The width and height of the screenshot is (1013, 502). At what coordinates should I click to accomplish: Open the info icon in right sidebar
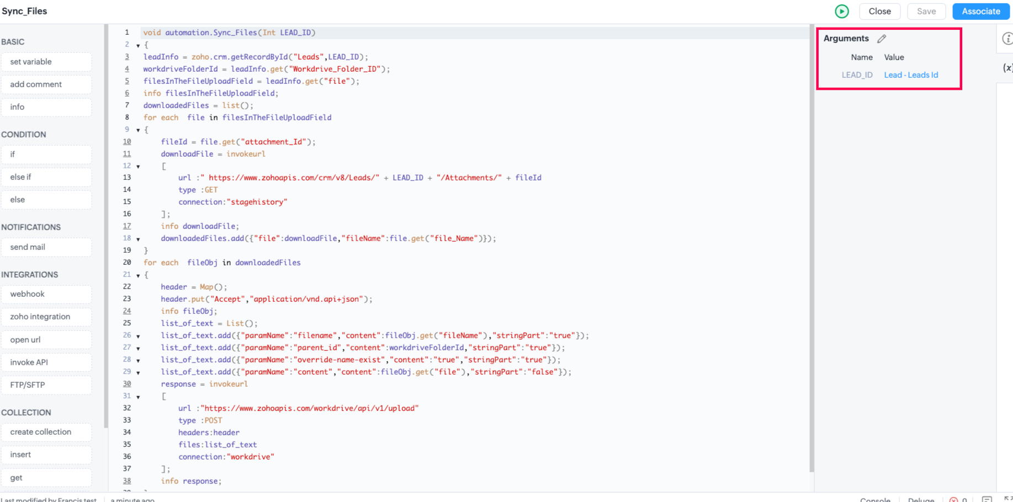1007,39
